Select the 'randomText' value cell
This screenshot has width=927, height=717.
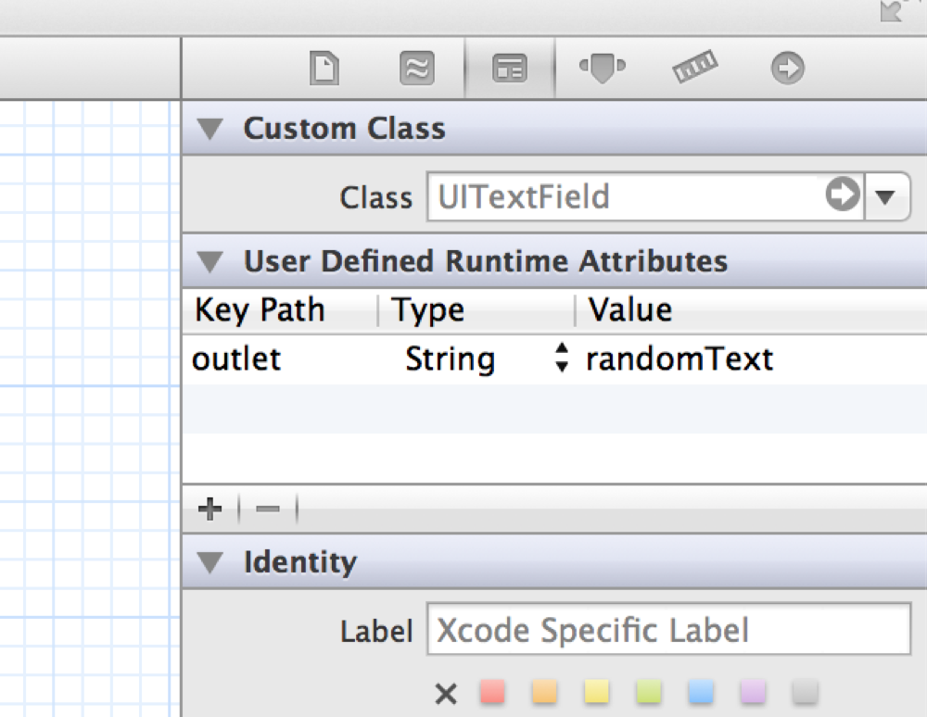(x=679, y=358)
